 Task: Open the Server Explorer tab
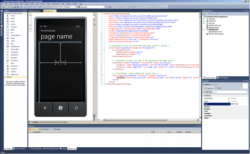coord(19,149)
